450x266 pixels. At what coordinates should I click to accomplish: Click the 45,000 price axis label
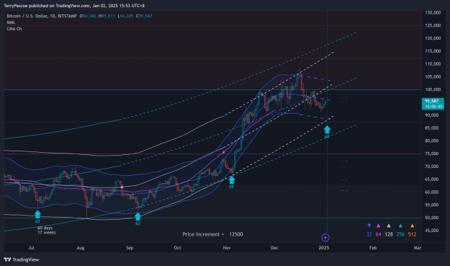(431, 231)
